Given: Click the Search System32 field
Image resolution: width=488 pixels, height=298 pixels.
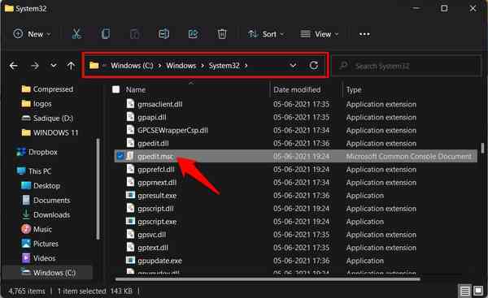Looking at the screenshot, I should click(407, 66).
